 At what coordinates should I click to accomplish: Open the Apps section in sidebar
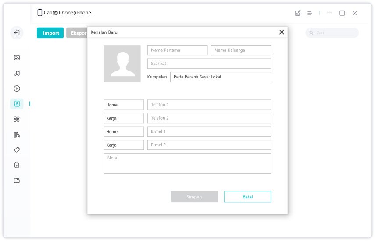pos(17,119)
